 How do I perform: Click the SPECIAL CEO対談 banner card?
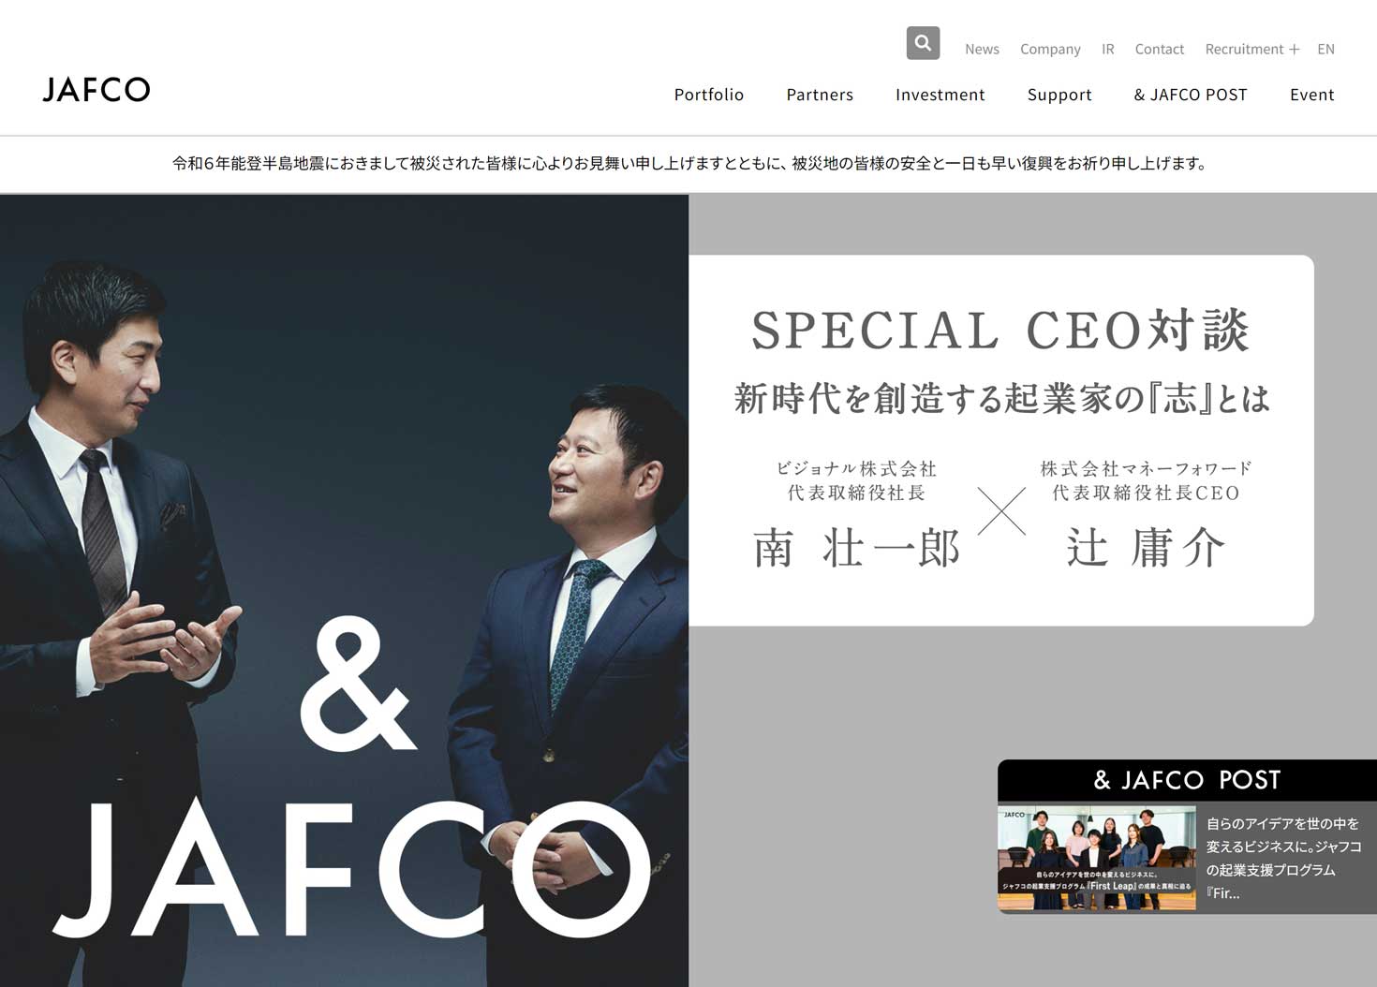1001,440
